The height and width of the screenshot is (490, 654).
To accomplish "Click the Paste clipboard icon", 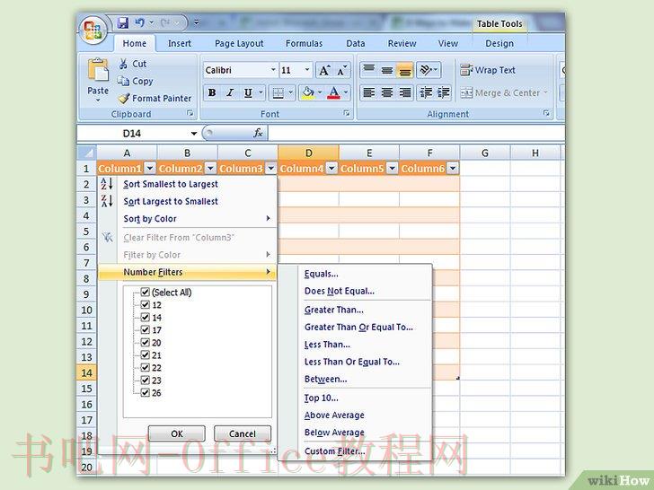I will [x=98, y=69].
